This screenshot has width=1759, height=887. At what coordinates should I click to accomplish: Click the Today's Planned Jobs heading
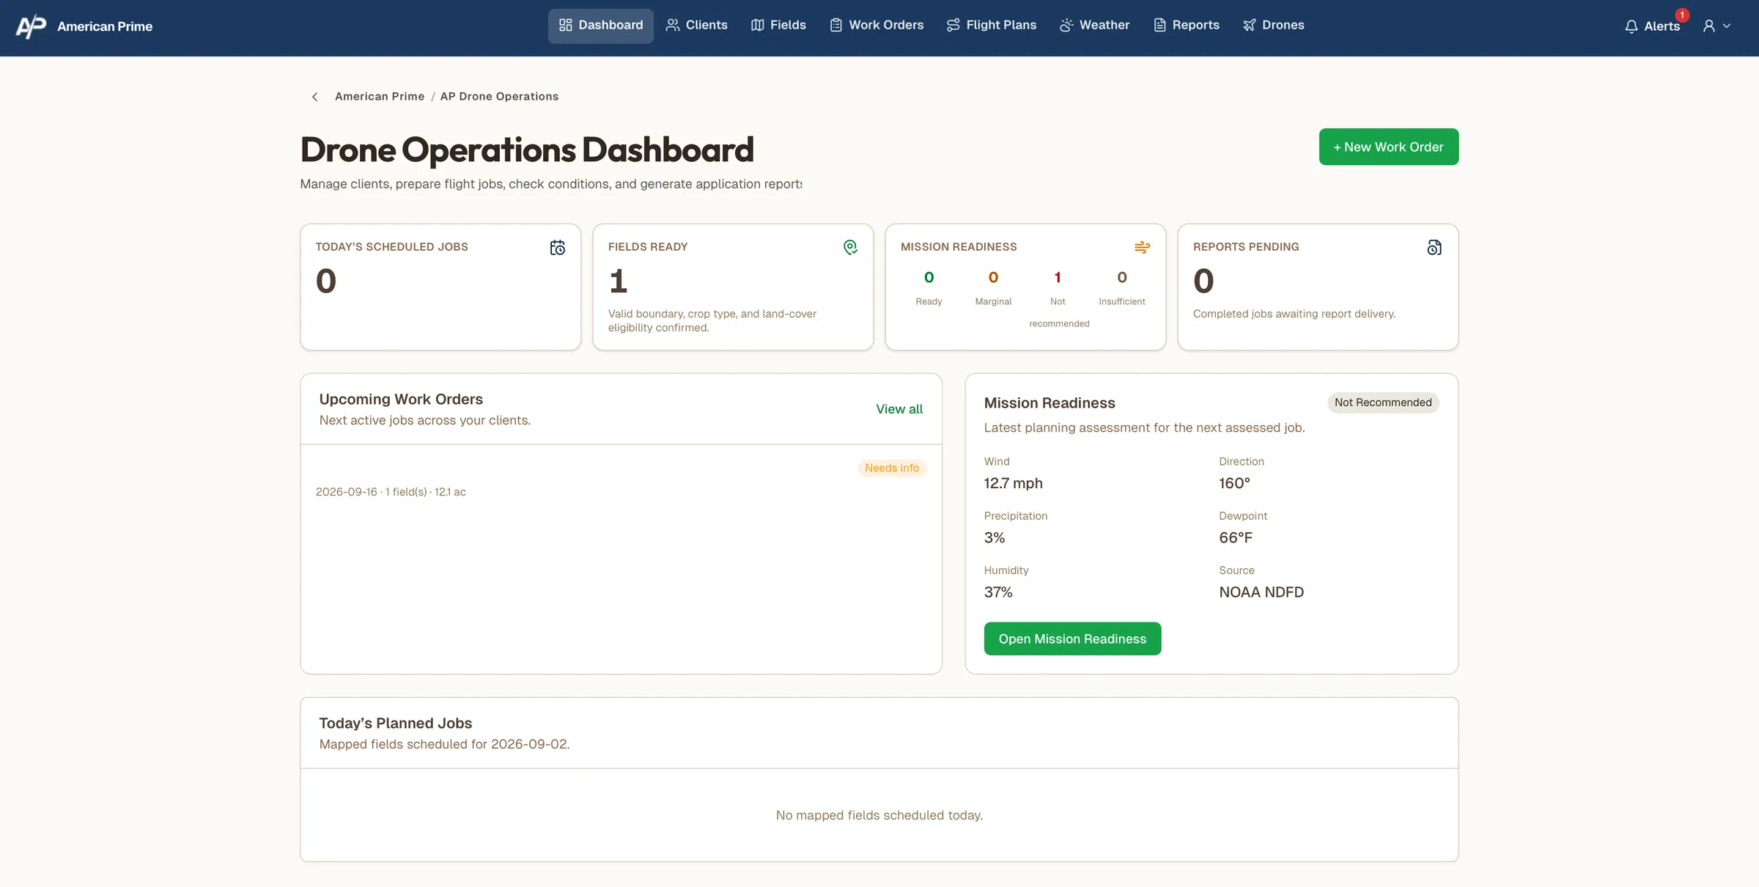[x=396, y=724]
